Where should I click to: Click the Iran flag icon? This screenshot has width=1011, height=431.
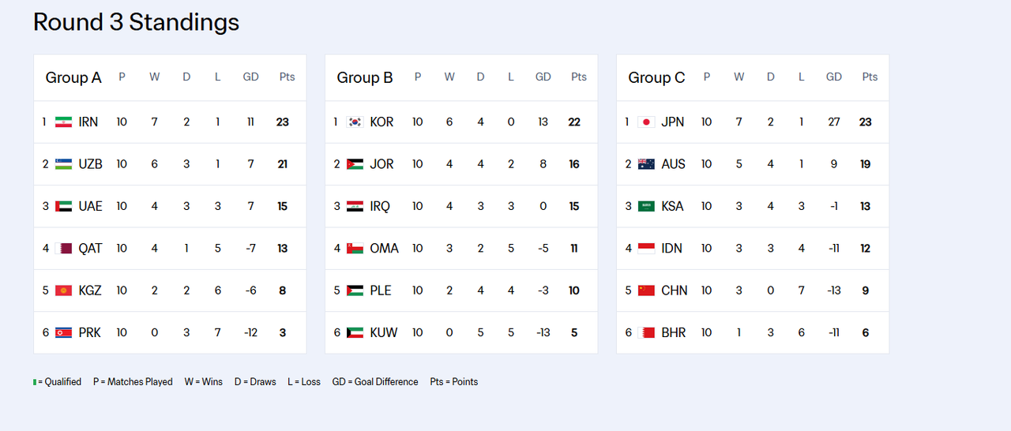point(64,122)
